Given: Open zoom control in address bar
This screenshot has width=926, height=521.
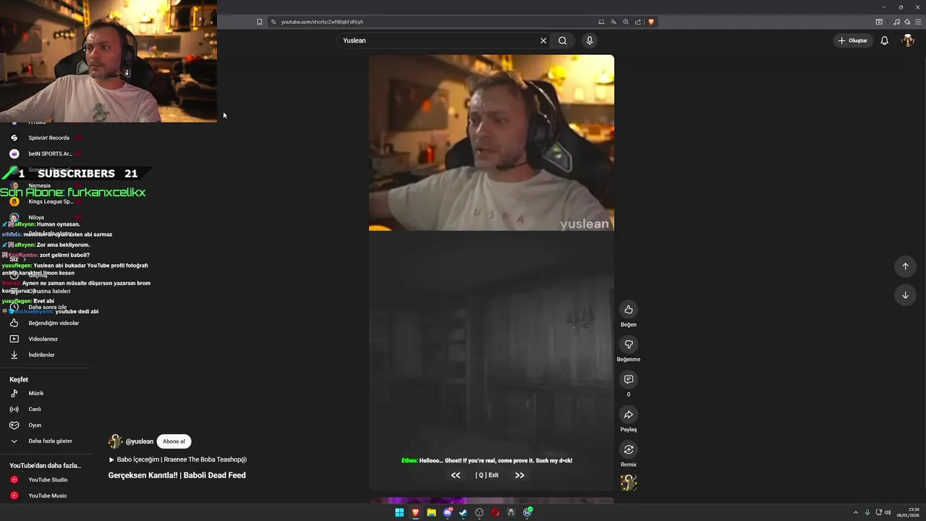Looking at the screenshot, I should point(626,22).
